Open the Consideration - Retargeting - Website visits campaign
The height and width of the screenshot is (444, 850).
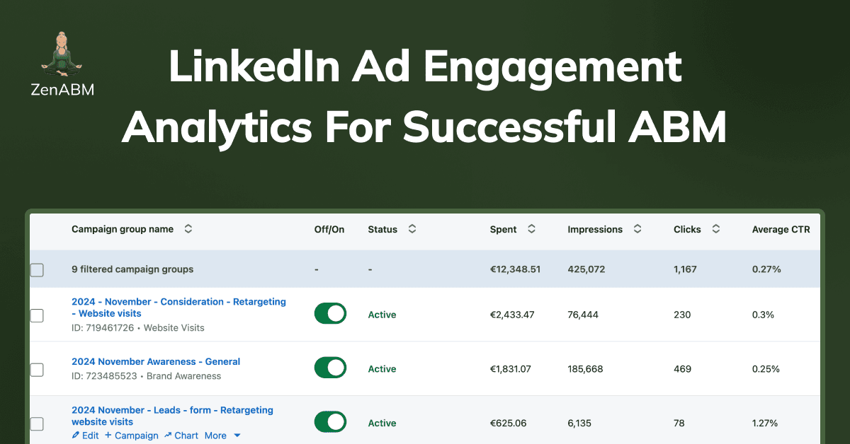click(178, 308)
